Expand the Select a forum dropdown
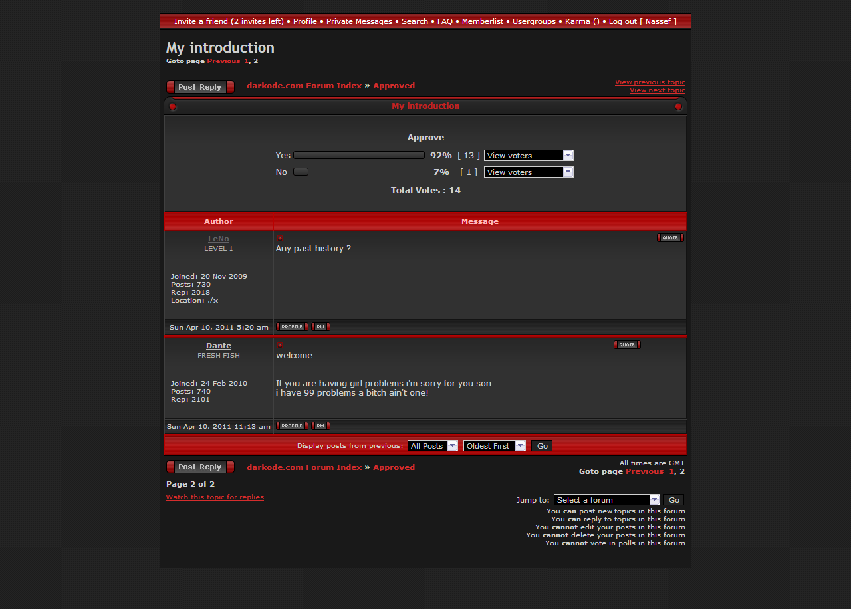Screen dimensions: 851x609 pyautogui.click(x=606, y=500)
